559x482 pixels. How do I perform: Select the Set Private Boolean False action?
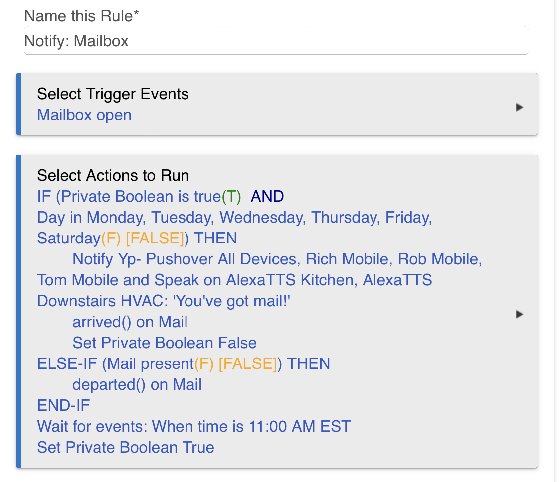tap(165, 343)
